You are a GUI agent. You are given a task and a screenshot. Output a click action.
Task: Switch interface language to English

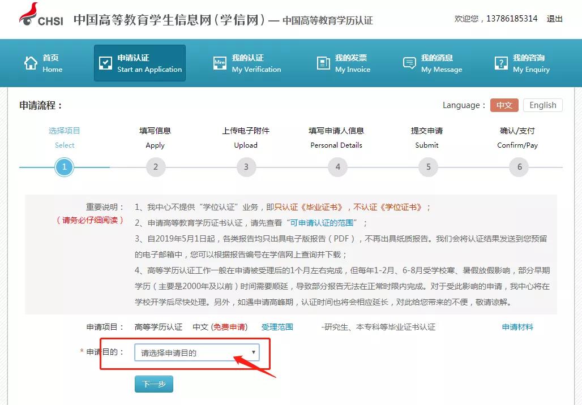pos(542,105)
